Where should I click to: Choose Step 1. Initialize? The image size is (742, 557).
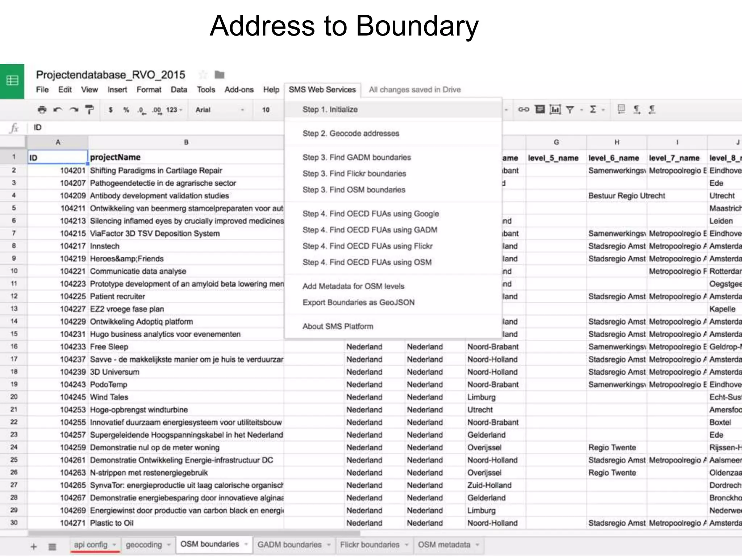pos(393,110)
